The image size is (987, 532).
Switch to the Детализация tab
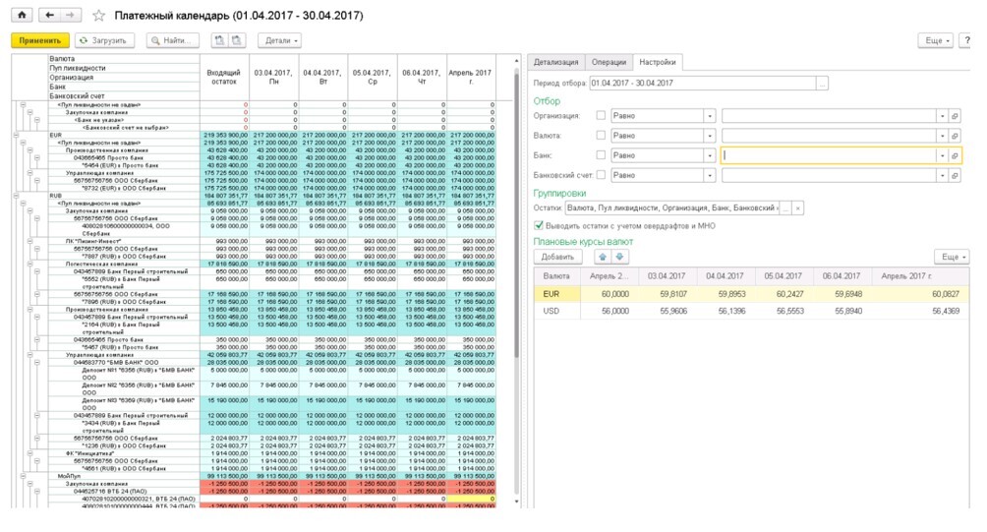[555, 62]
